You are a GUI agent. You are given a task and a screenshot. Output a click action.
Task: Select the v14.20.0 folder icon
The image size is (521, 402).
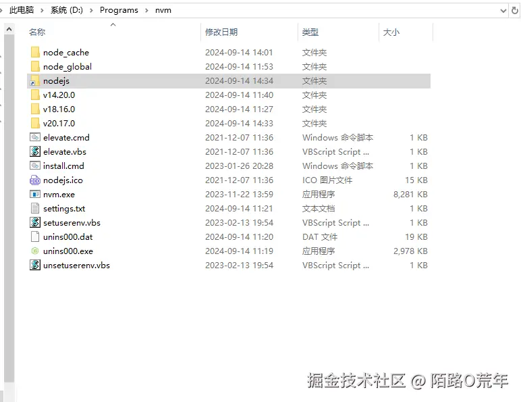pyautogui.click(x=35, y=95)
